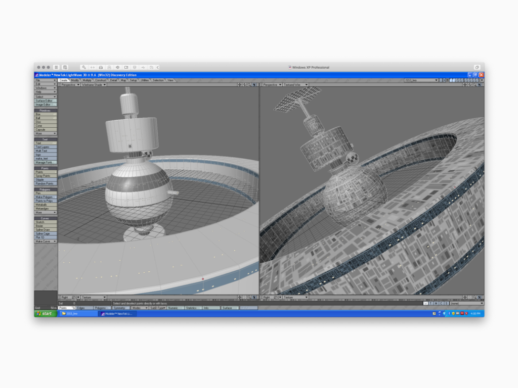
Task: Select the Box primitive tool
Action: click(x=46, y=114)
